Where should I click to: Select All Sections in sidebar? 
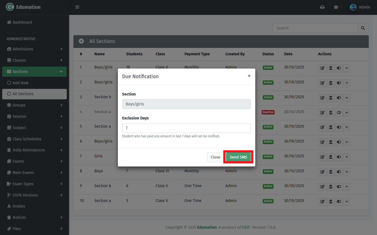pos(34,94)
